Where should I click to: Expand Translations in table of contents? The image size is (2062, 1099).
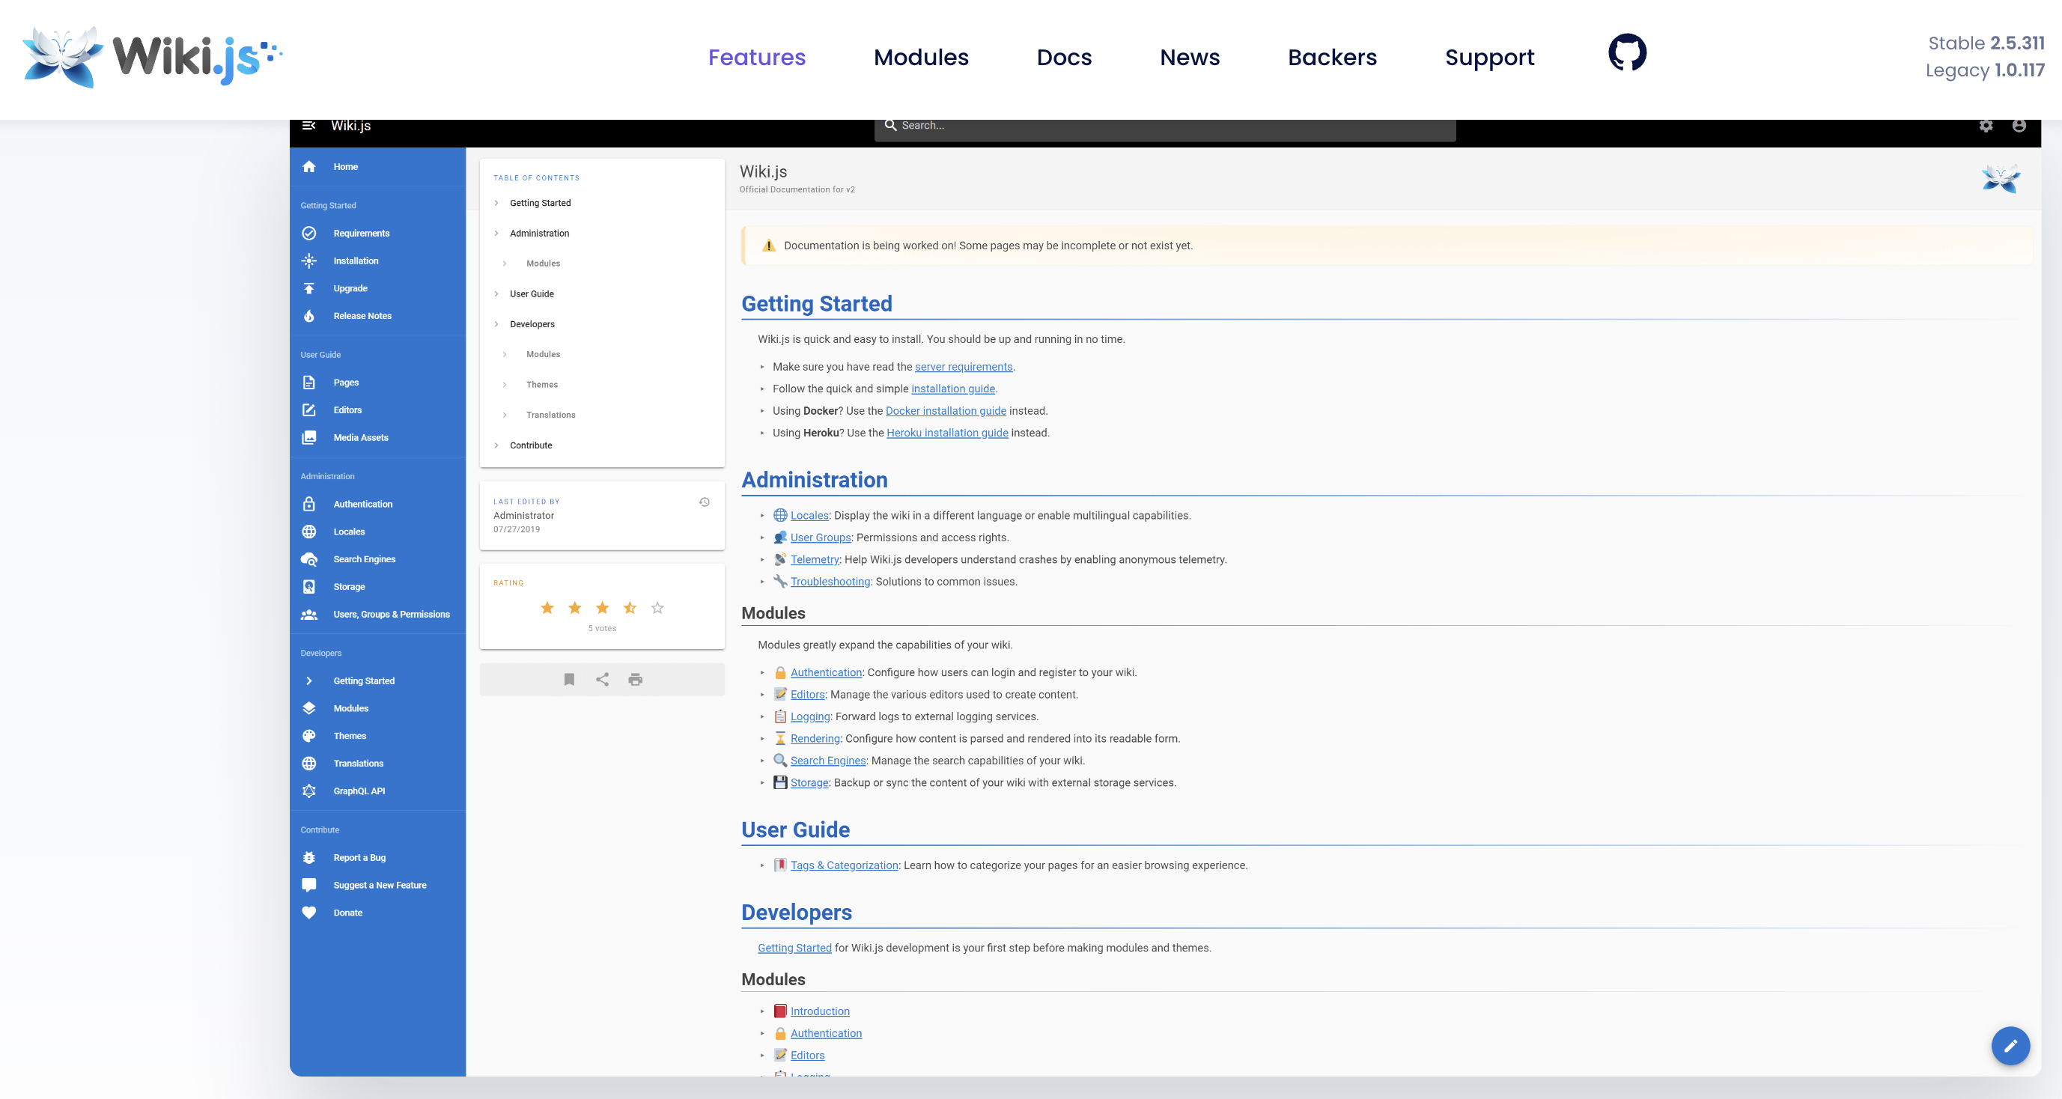550,415
